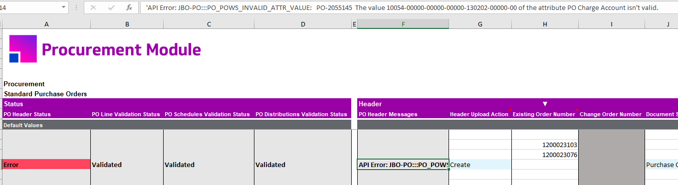
Task: Select the Procurement label cell
Action: coord(24,84)
